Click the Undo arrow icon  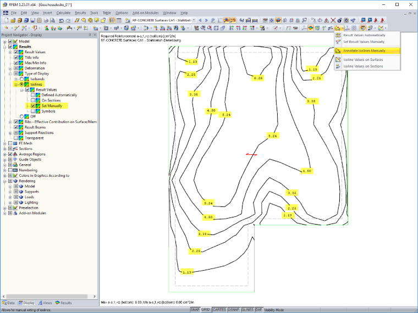61,20
